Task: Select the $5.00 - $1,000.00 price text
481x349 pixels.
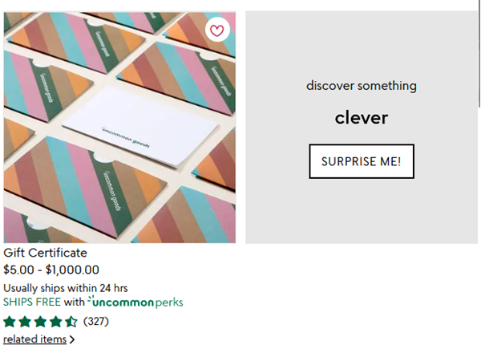Action: [x=51, y=270]
